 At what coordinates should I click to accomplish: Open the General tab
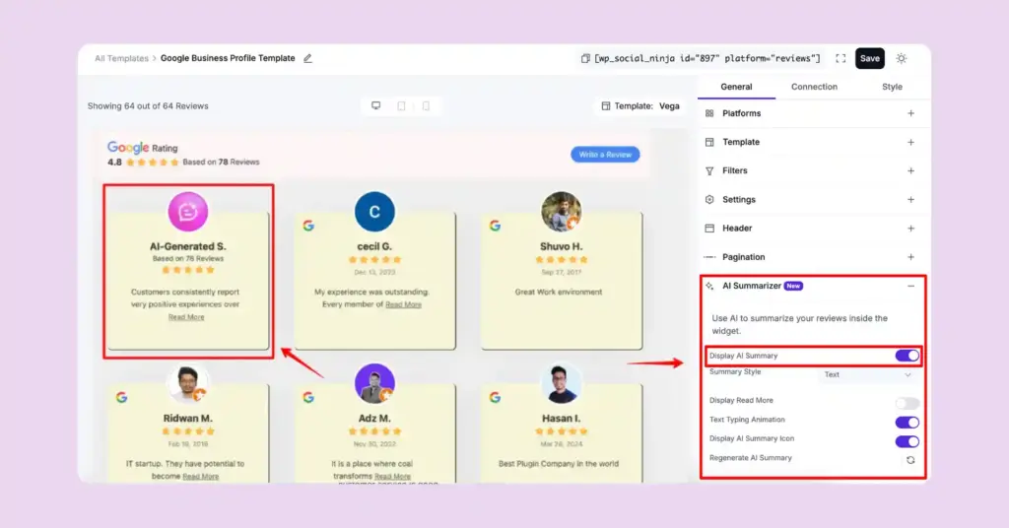[736, 87]
